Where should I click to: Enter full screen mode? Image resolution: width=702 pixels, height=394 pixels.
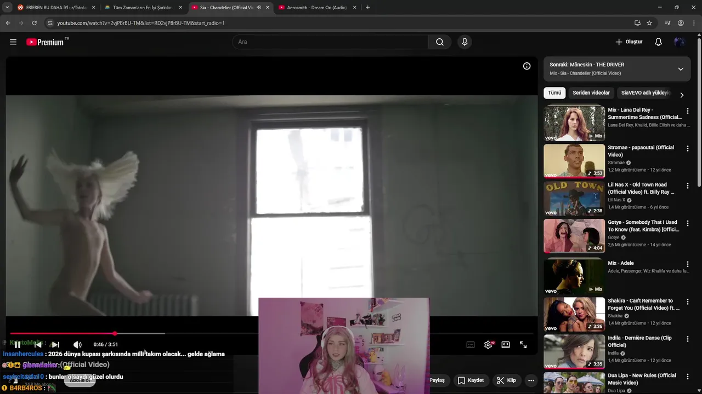(x=523, y=345)
